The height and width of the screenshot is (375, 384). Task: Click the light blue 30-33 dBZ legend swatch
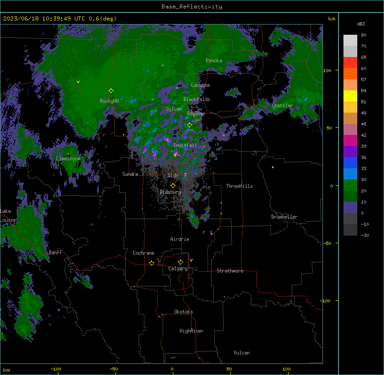(350, 174)
